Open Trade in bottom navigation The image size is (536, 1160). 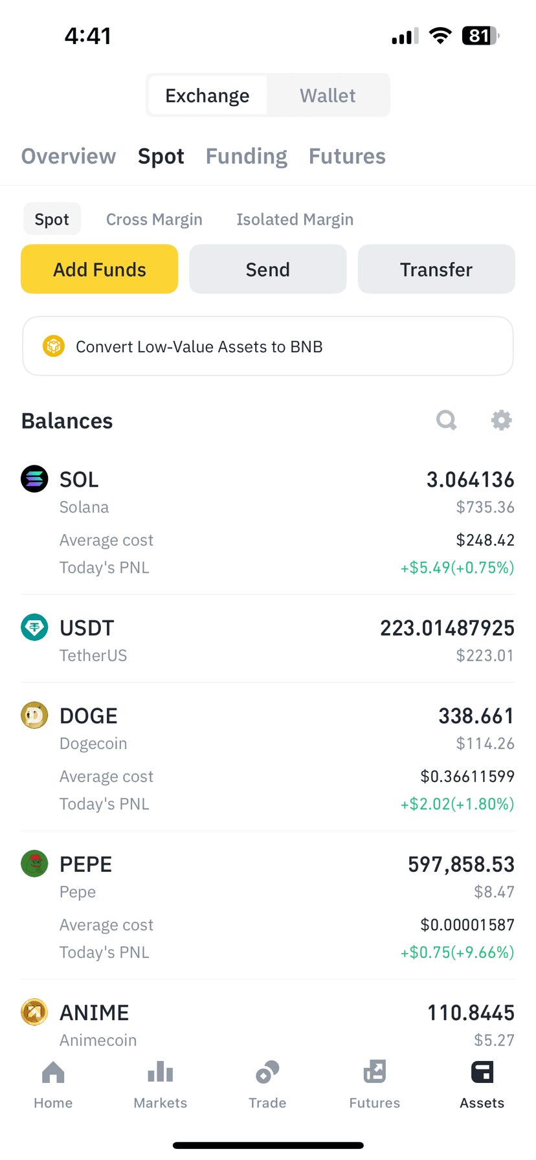pyautogui.click(x=267, y=1085)
